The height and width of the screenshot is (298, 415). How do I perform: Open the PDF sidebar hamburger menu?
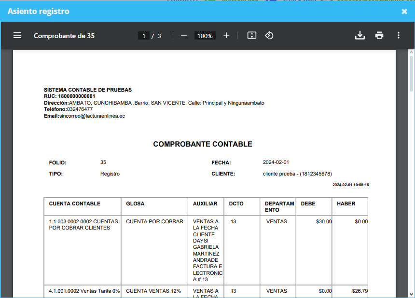[x=17, y=35]
